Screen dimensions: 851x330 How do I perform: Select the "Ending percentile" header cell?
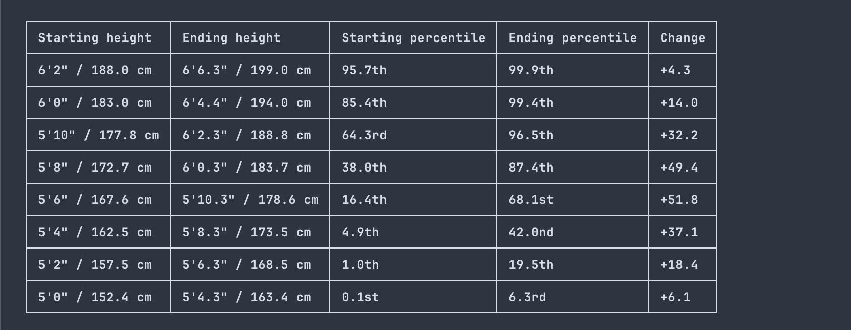pyautogui.click(x=573, y=38)
